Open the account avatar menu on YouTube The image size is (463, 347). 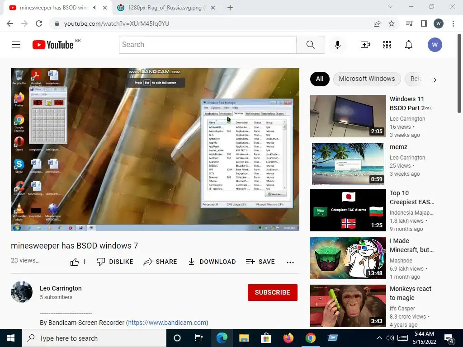click(x=435, y=45)
